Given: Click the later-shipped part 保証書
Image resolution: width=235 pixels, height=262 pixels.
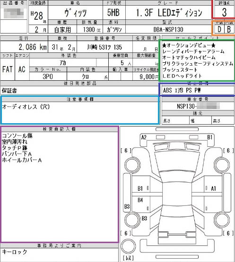Looking at the screenshot, I should click(9, 91).
